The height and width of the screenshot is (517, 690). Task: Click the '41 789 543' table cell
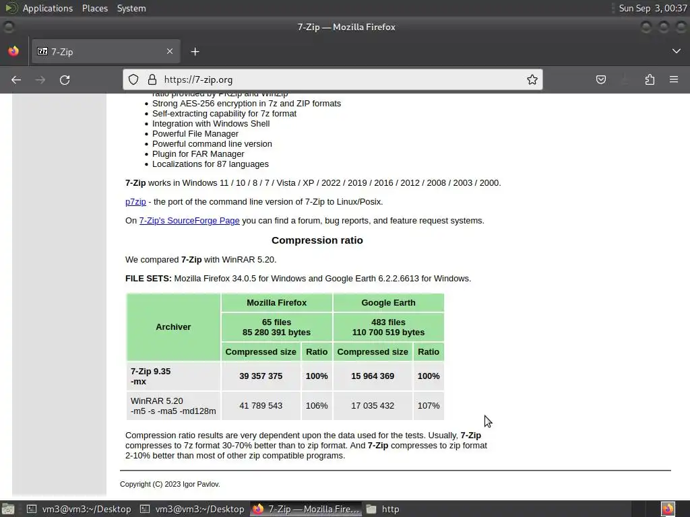click(261, 406)
